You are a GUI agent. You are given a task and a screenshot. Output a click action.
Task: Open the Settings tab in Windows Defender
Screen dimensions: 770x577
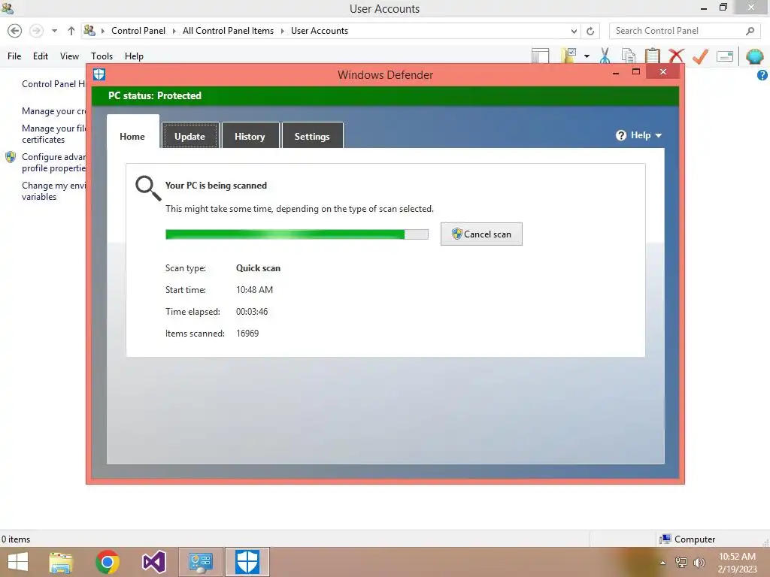(x=312, y=135)
